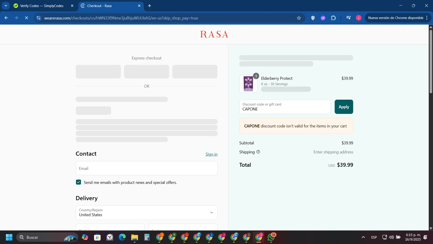Click into the discount code field

click(285, 107)
